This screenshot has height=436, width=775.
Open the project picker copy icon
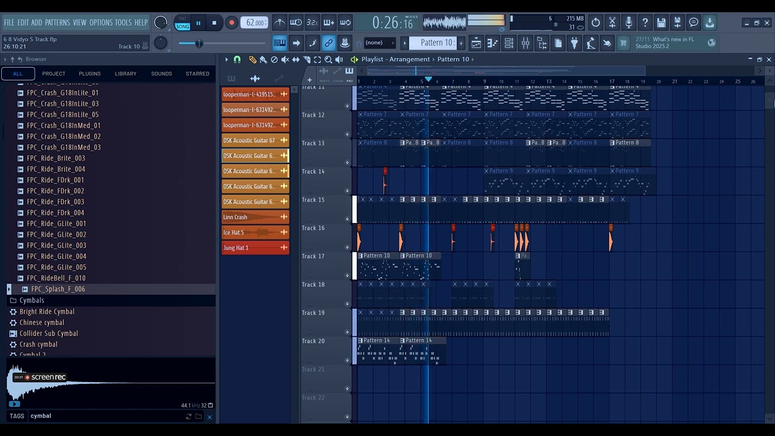[558, 43]
